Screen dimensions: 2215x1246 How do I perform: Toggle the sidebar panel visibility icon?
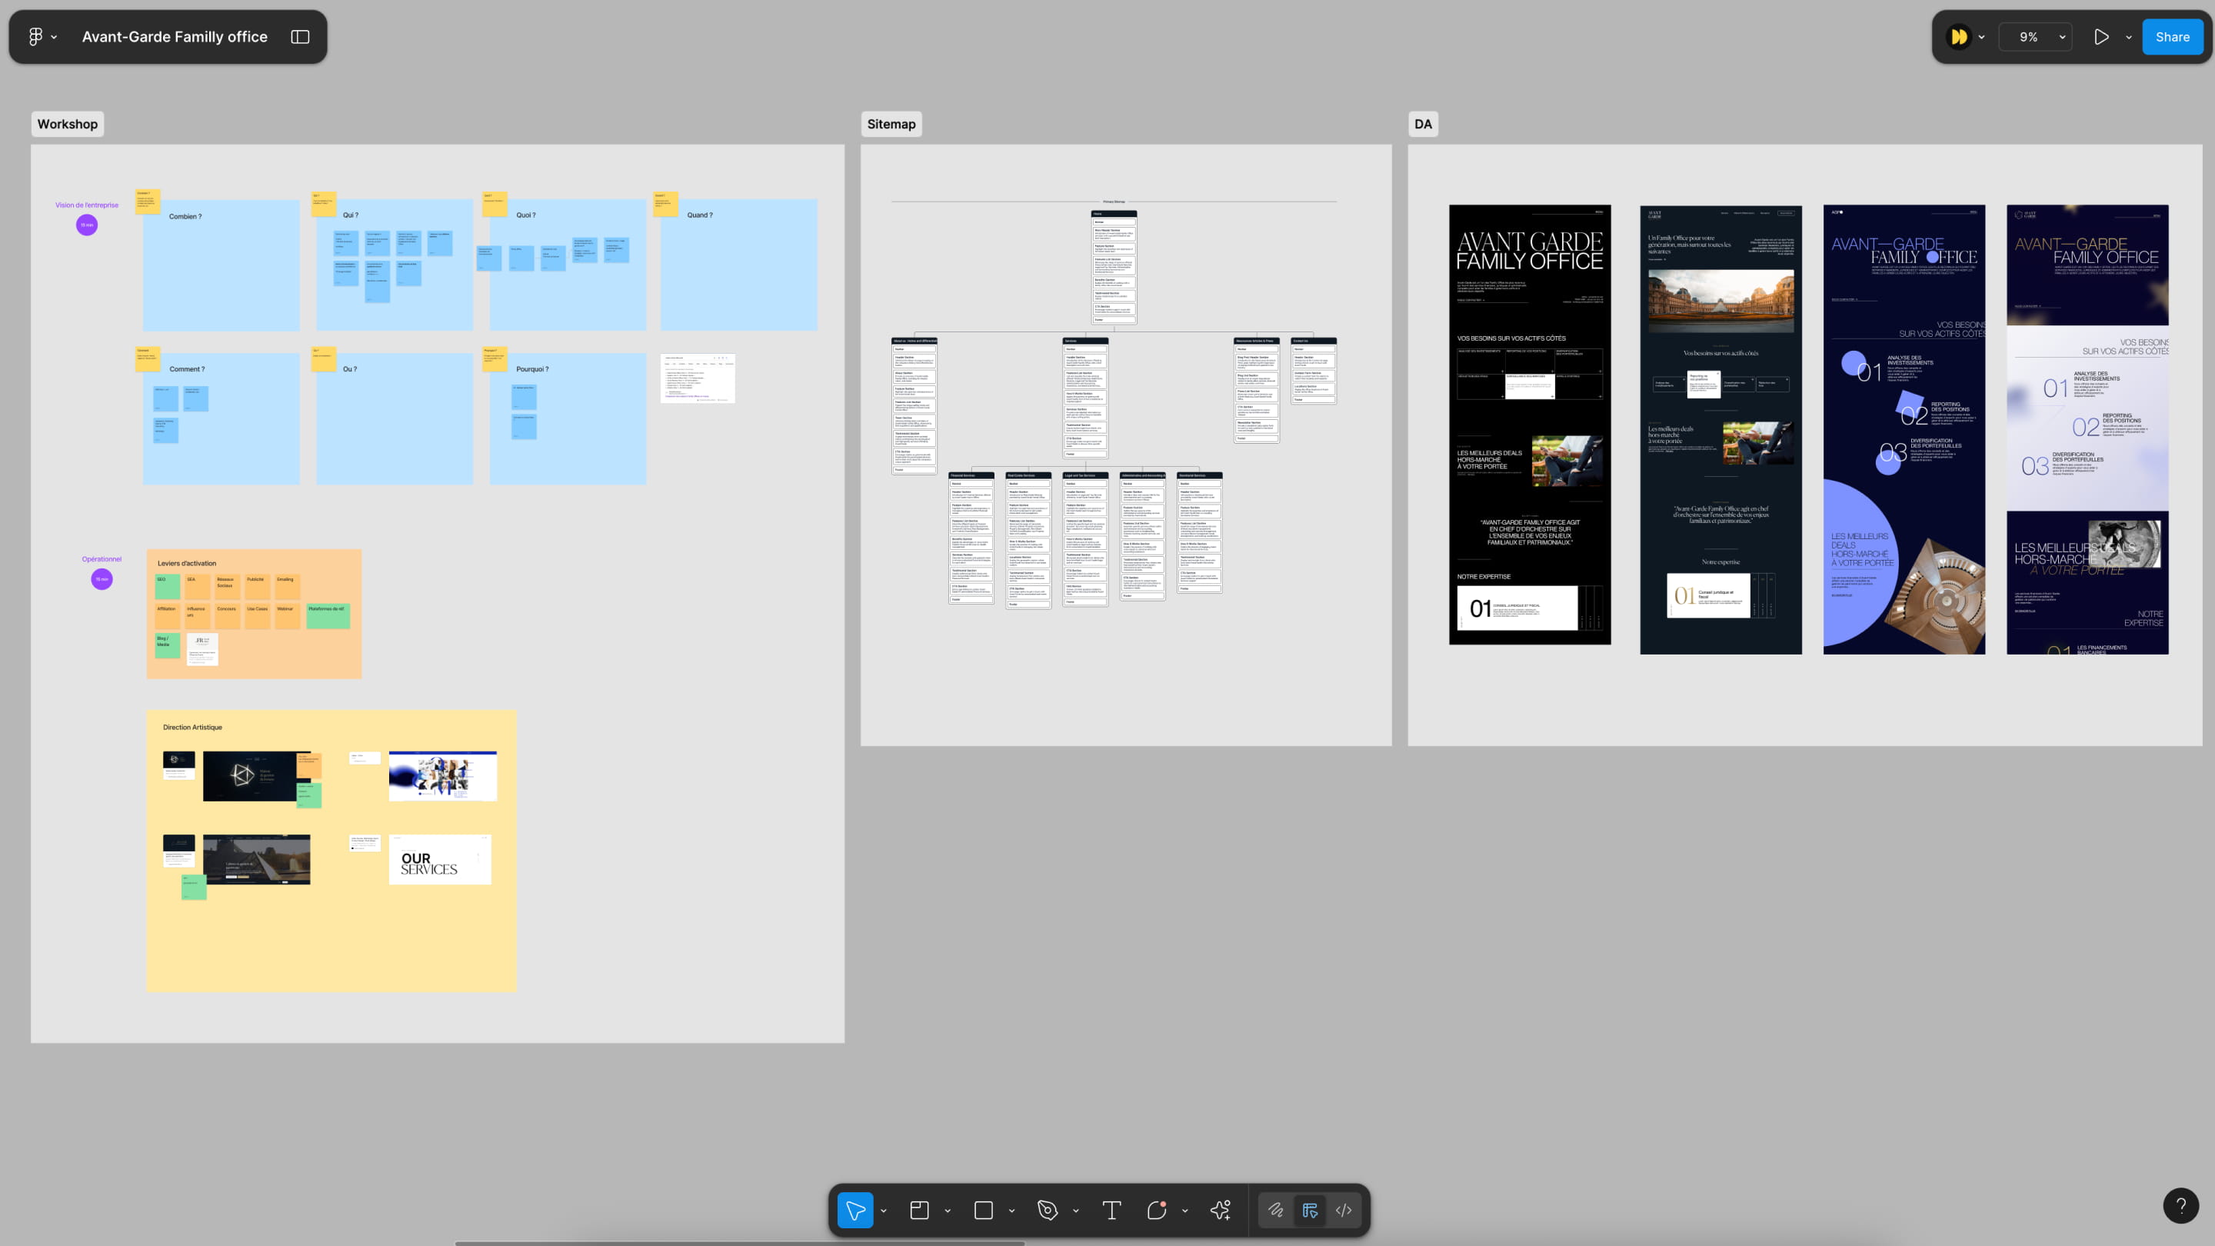pyautogui.click(x=300, y=37)
